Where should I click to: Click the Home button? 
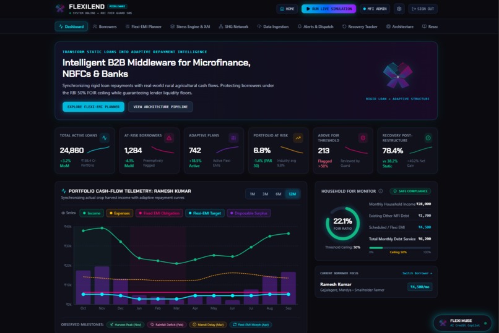coord(287,9)
